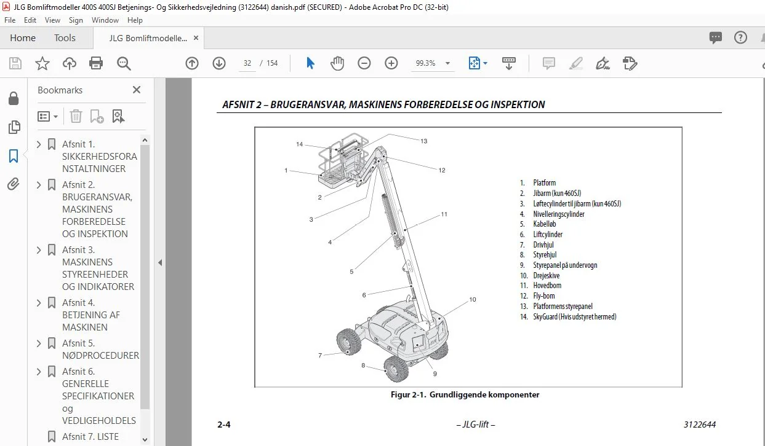
Task: Zoom in with the plus icon
Action: click(391, 63)
